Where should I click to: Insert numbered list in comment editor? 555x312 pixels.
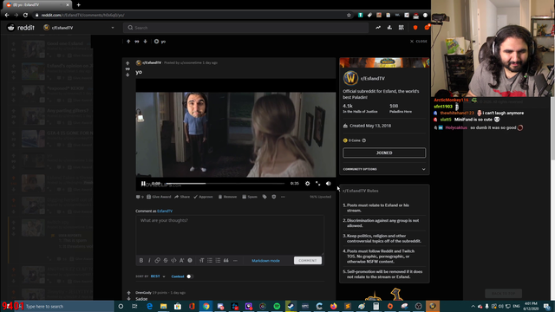click(218, 260)
